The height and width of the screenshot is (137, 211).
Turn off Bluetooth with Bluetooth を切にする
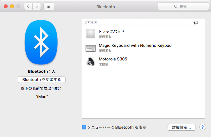42,80
